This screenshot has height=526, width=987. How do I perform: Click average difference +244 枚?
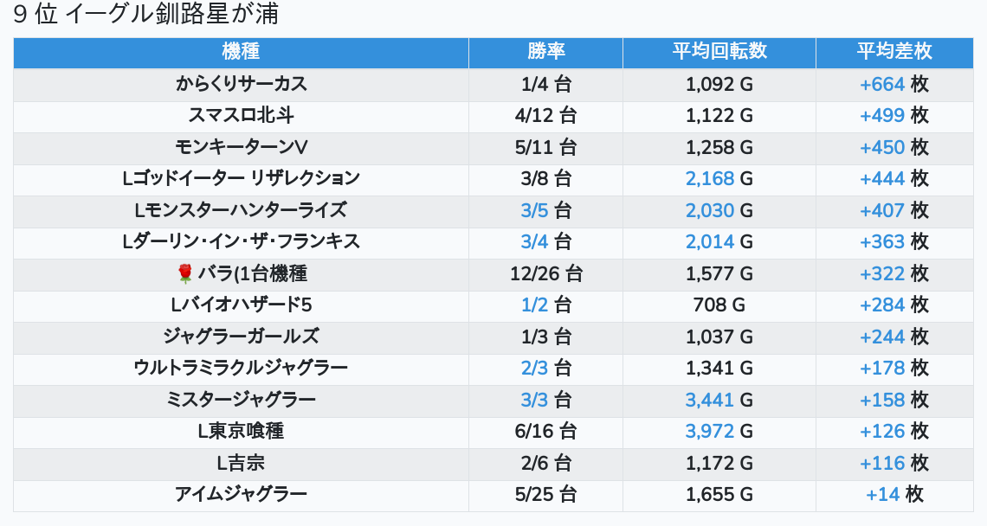point(894,337)
